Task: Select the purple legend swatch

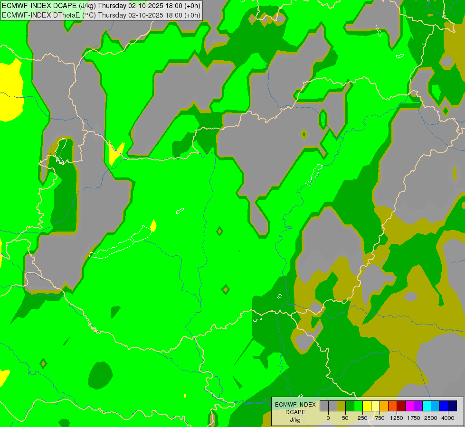Action: click(x=418, y=406)
